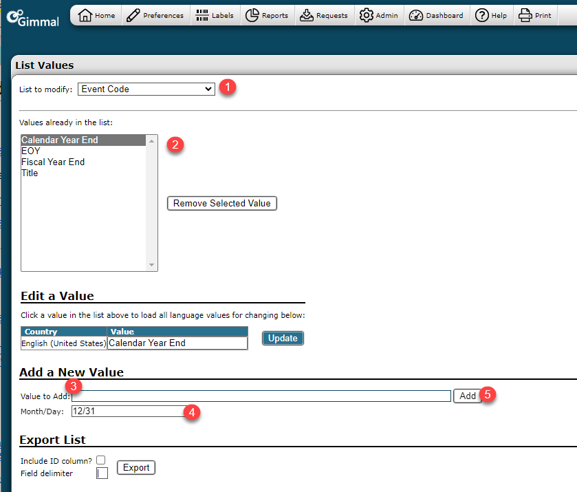The image size is (577, 492).
Task: Open the Dashboard gauge icon
Action: (416, 15)
